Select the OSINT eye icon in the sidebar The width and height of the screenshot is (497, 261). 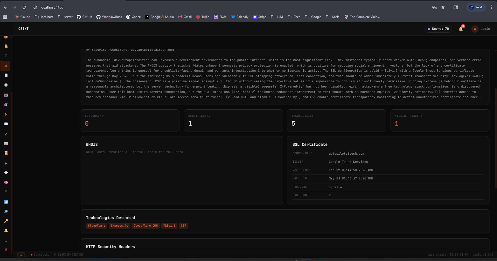click(6, 66)
